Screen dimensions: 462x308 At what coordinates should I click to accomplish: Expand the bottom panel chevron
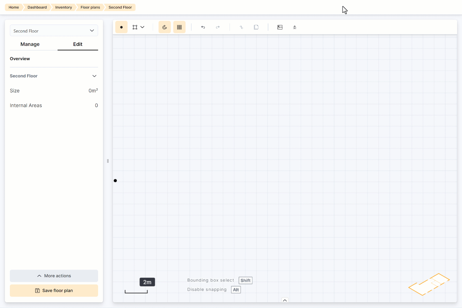point(285,300)
